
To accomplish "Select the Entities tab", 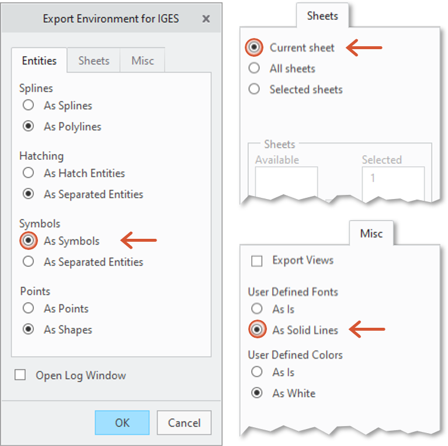I will pos(39,61).
